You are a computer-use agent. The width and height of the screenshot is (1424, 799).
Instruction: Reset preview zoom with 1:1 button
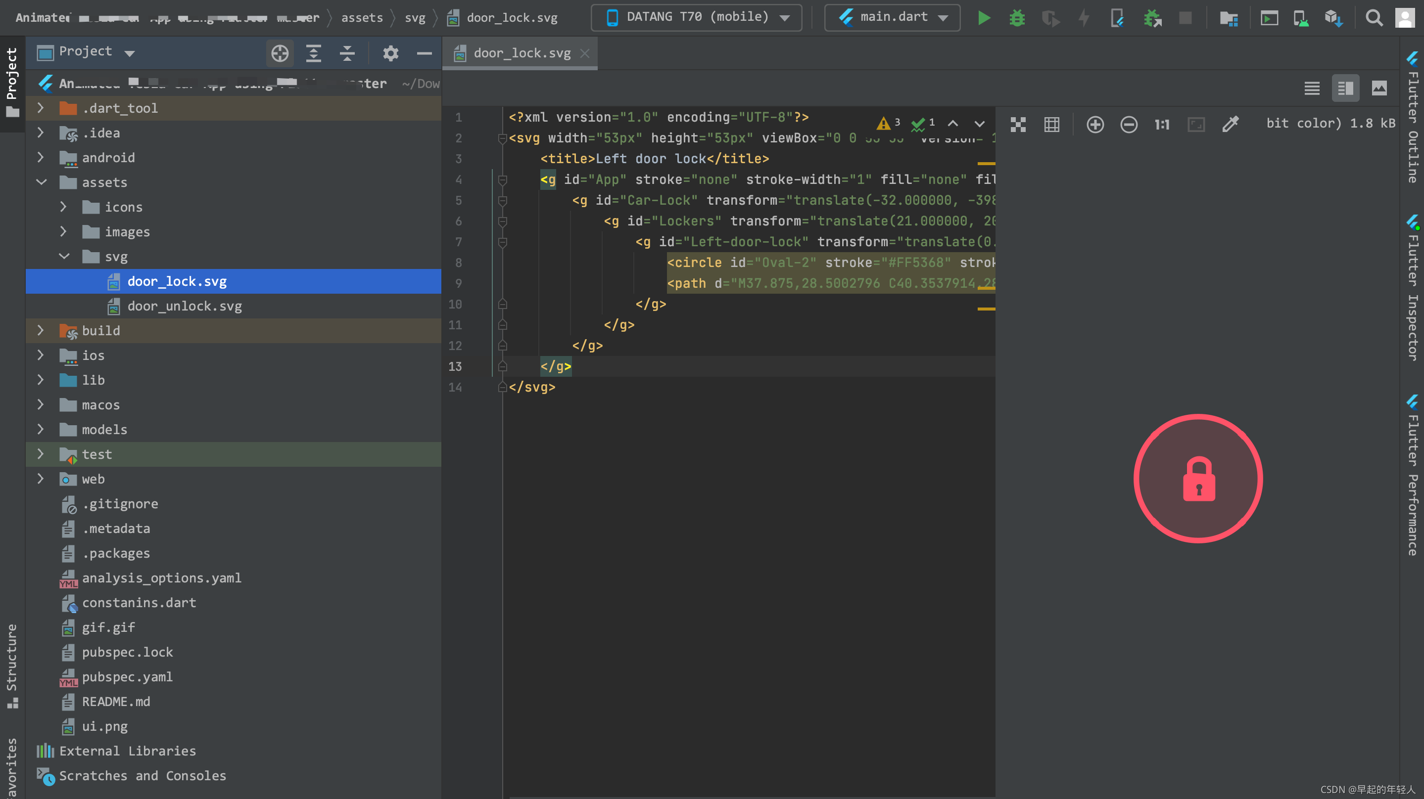click(1161, 124)
